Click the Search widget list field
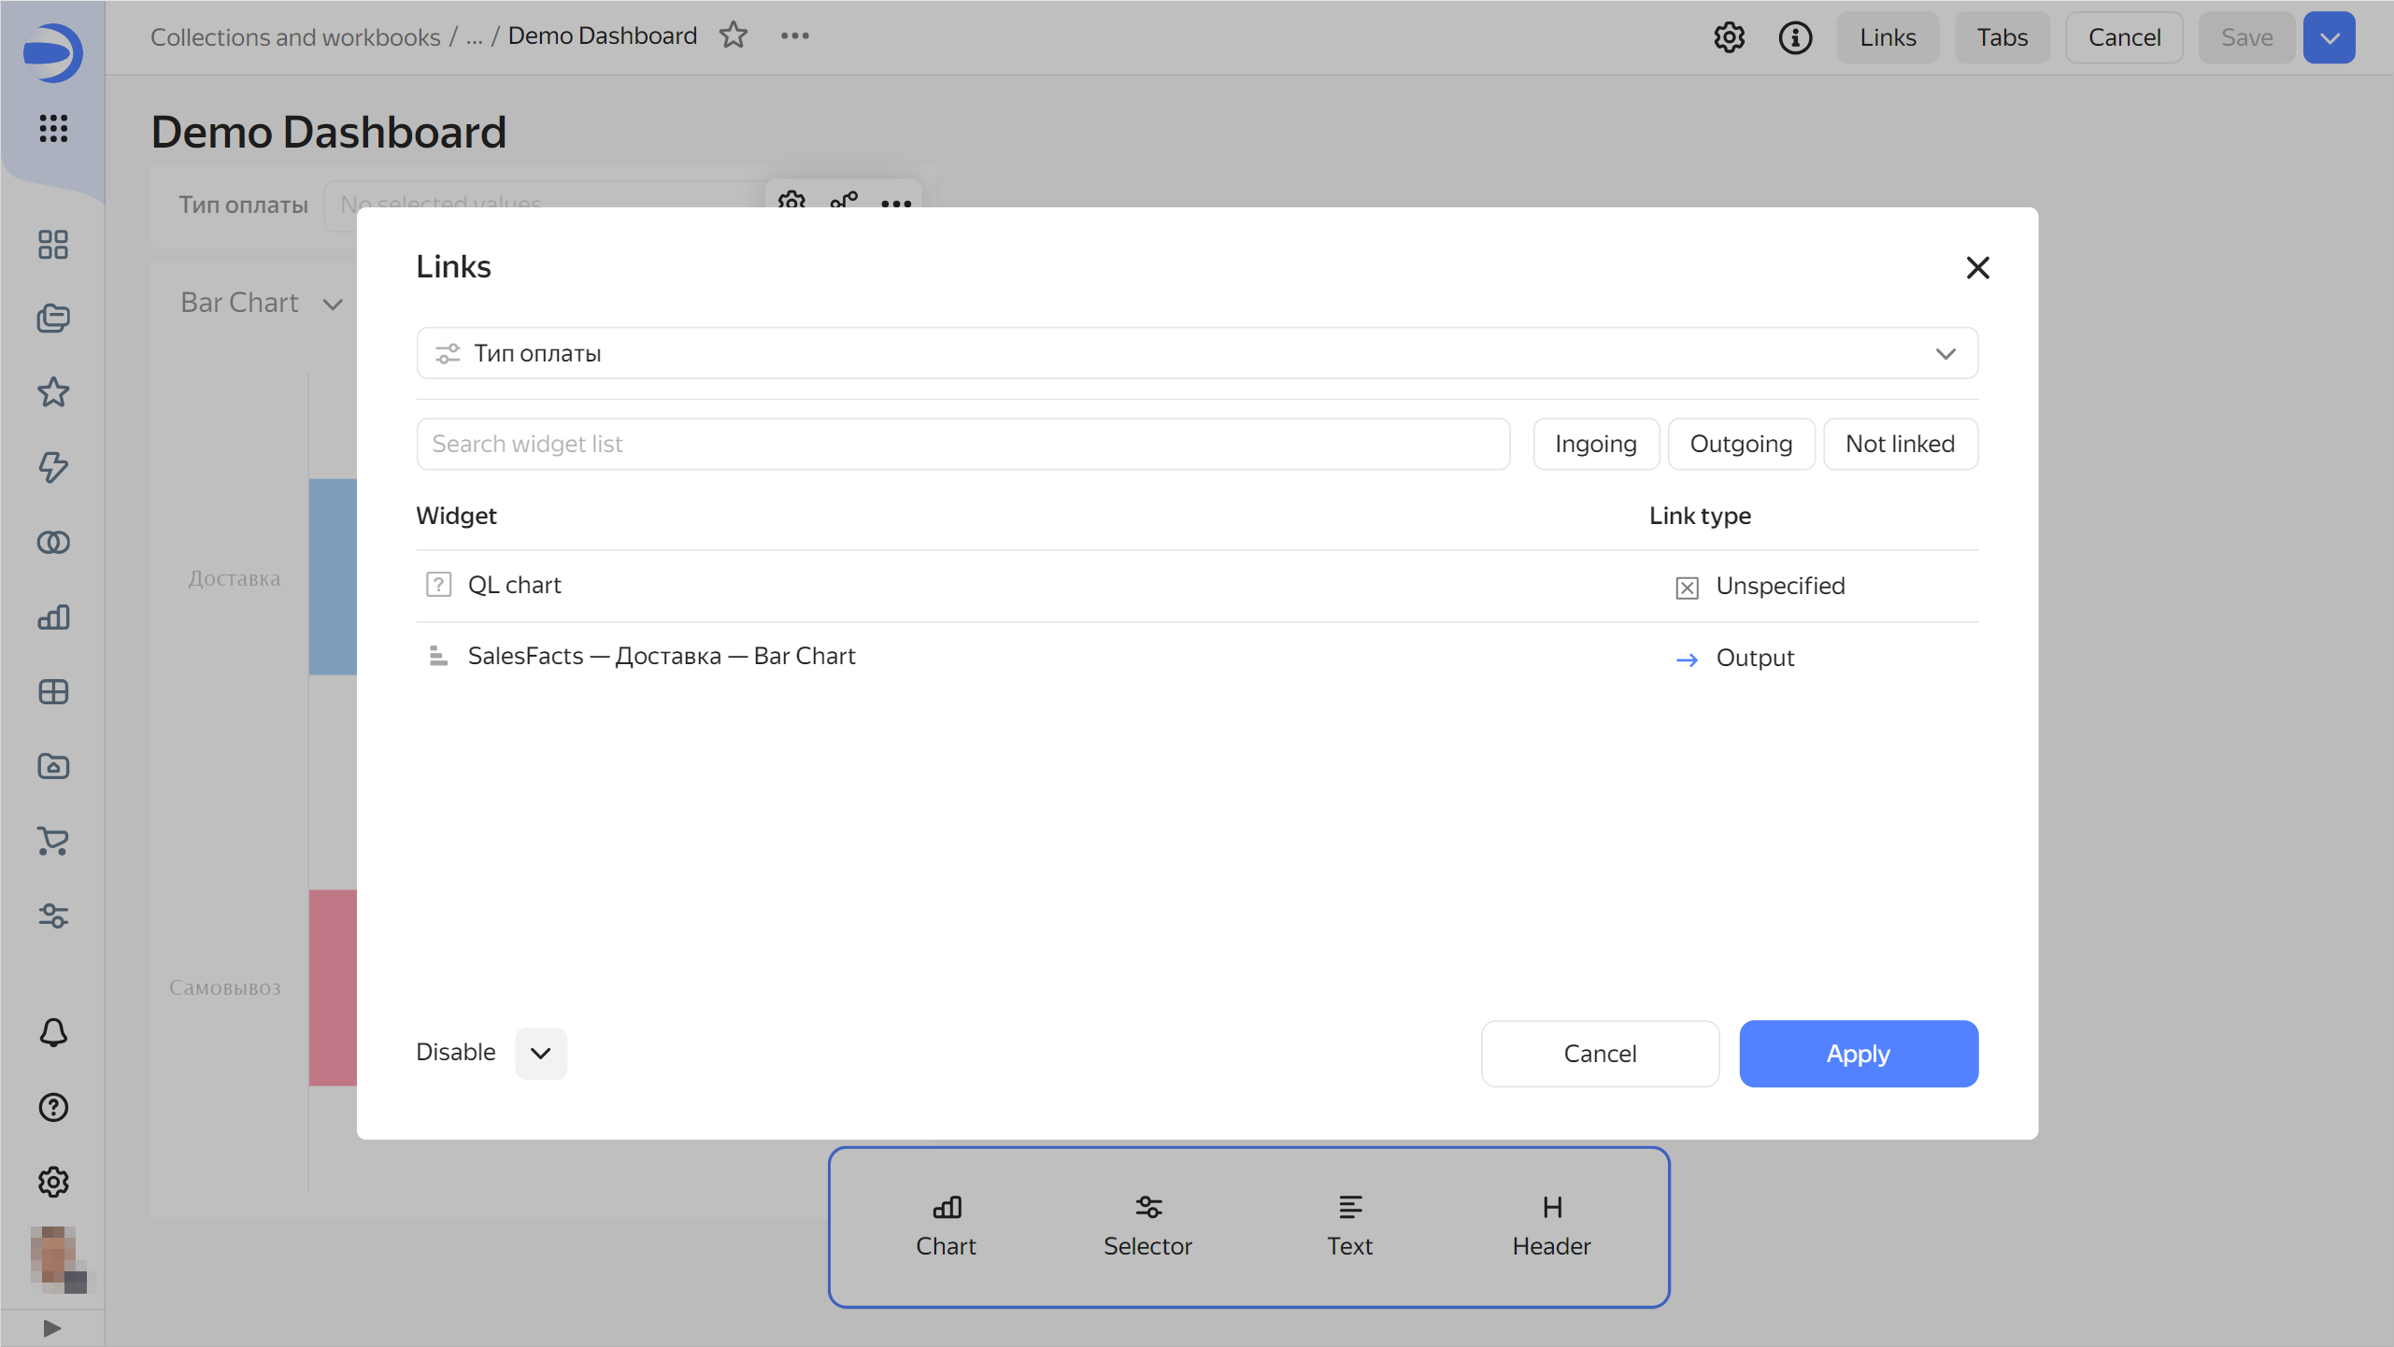2394x1347 pixels. 962,444
